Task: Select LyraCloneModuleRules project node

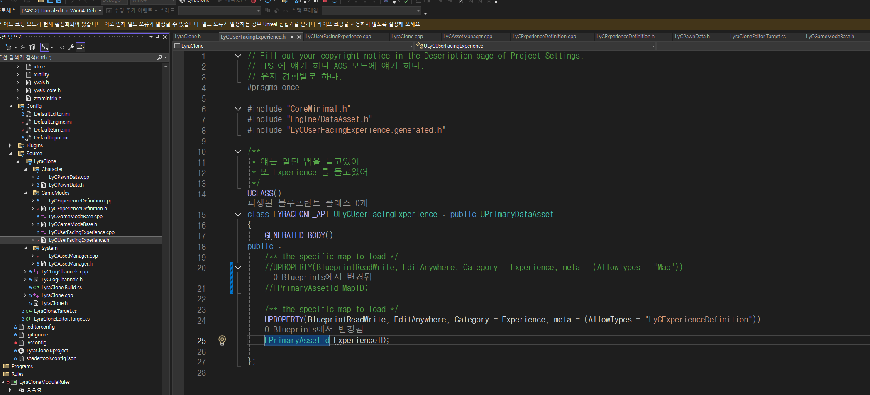Action: (44, 382)
